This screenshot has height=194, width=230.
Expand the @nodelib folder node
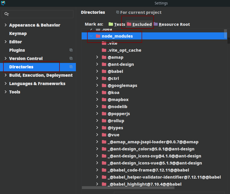97,106
